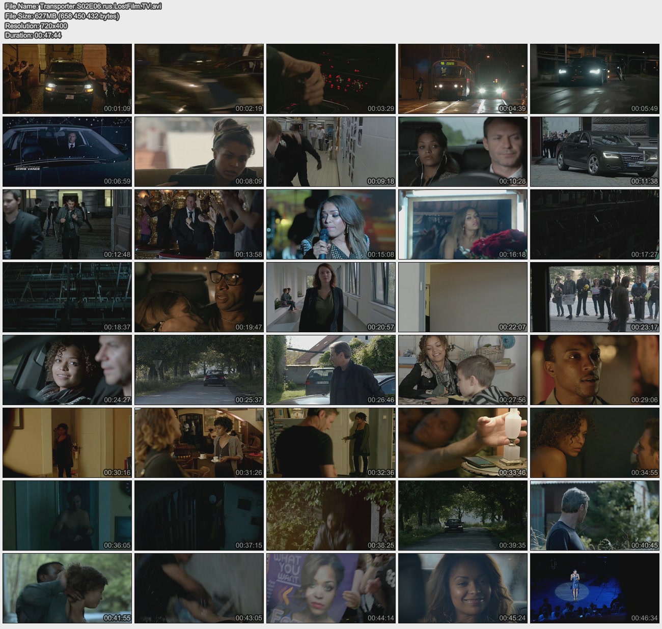Select the Chris Vance credit frame at 00:06:59
Viewport: 662px width, 629px height.
67,152
